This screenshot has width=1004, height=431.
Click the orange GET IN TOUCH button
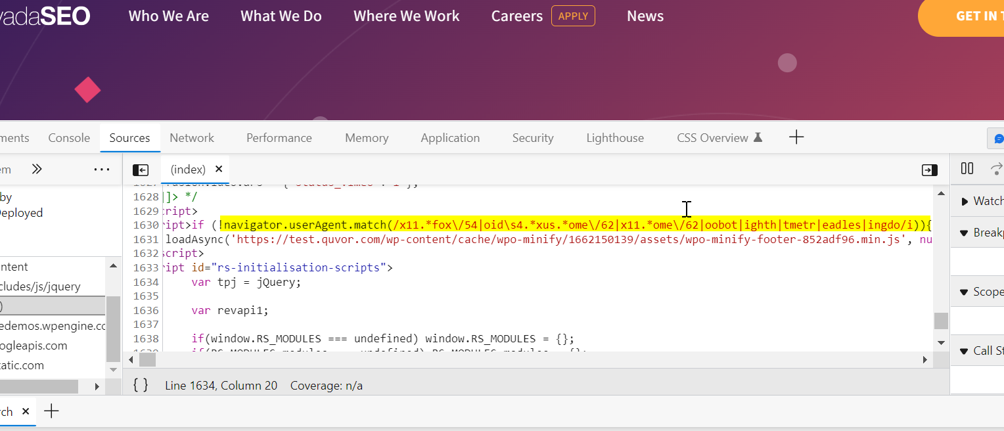(x=961, y=16)
